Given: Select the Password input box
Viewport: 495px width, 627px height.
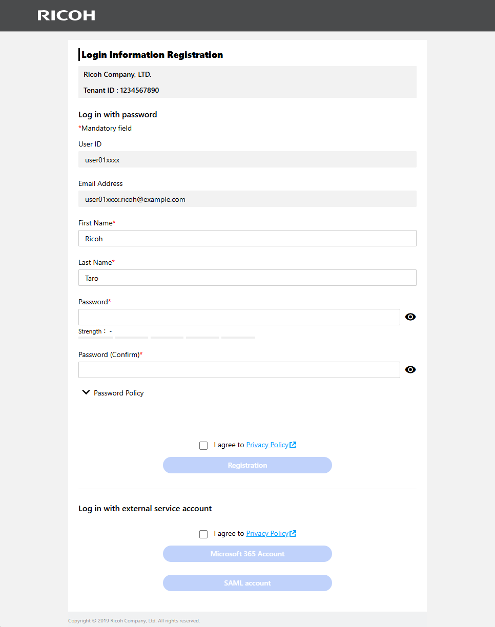Looking at the screenshot, I should click(x=239, y=317).
